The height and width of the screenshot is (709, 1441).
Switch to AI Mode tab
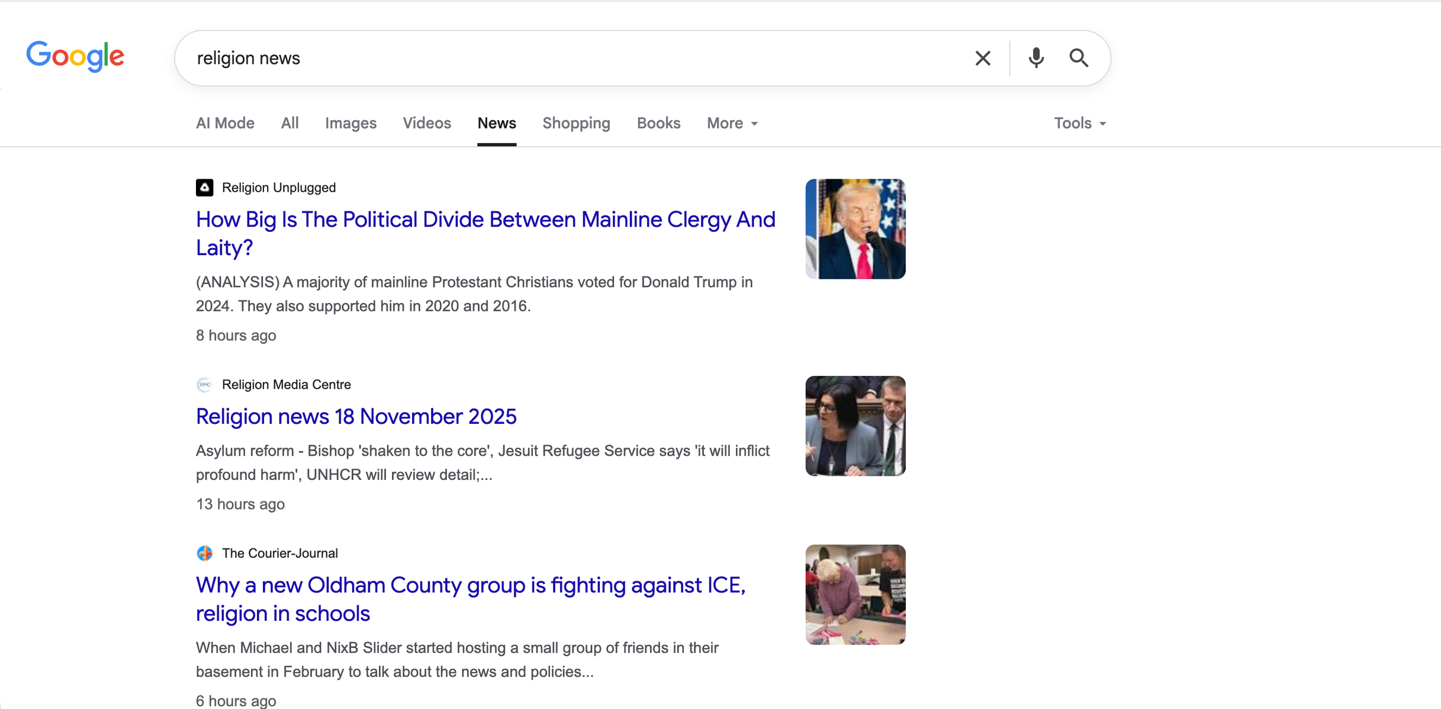pyautogui.click(x=225, y=123)
